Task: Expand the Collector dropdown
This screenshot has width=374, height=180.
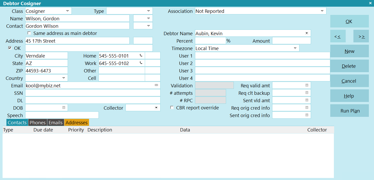Action: [156, 108]
